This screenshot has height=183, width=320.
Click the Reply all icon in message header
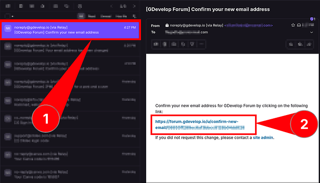coord(300,44)
